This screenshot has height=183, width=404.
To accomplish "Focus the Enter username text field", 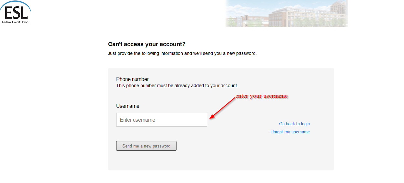I will pyautogui.click(x=161, y=120).
